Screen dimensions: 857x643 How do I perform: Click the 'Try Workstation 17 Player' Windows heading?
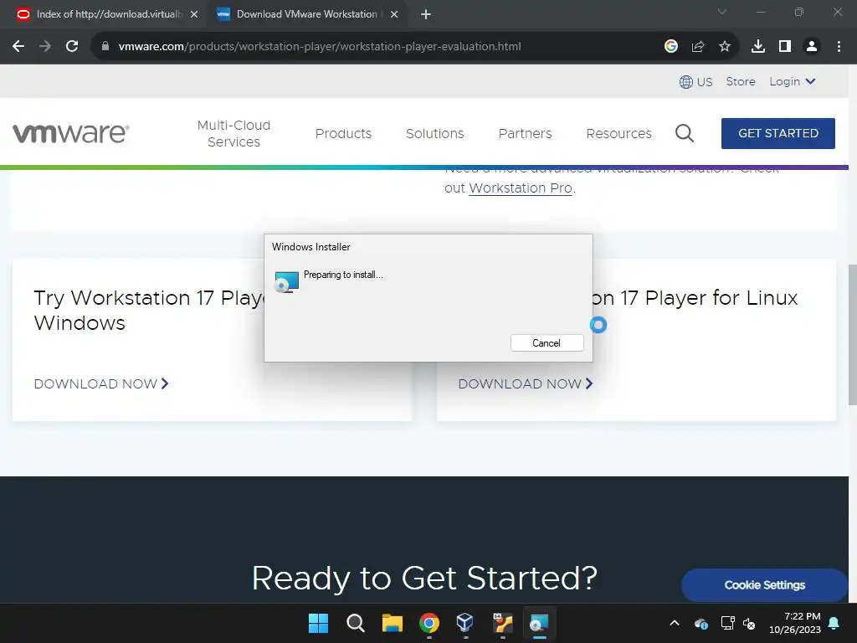[x=149, y=311]
